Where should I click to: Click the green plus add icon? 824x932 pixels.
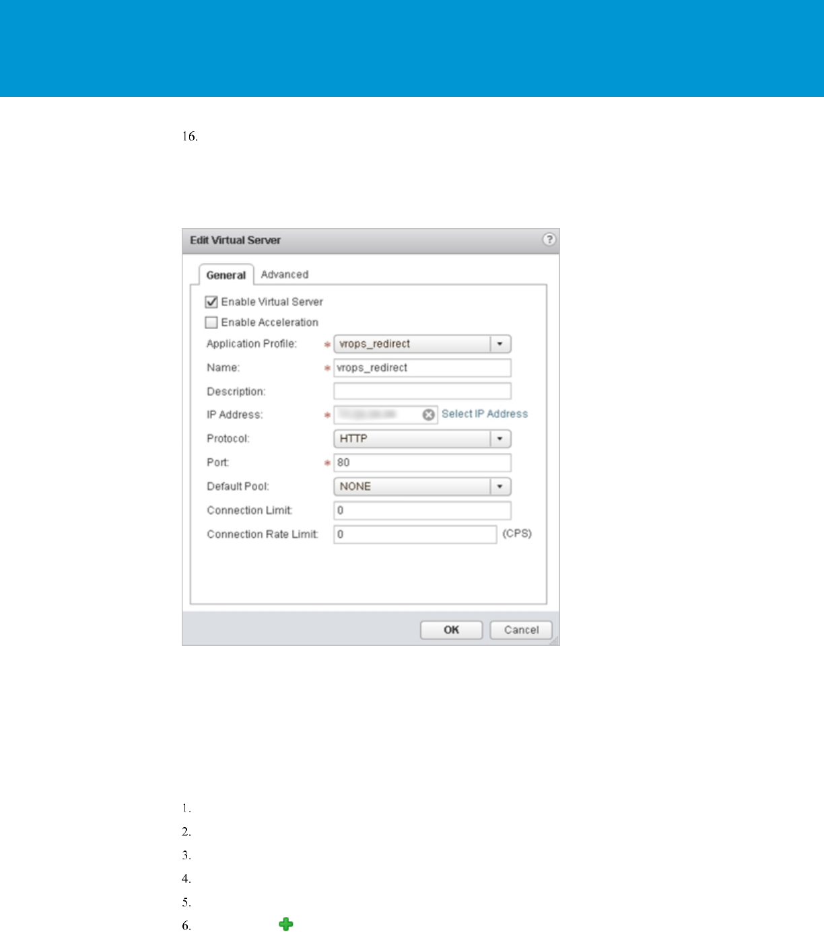click(x=286, y=925)
